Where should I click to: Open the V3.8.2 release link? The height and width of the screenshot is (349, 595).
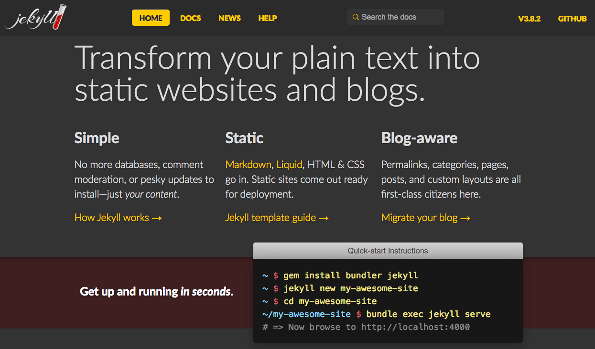529,19
